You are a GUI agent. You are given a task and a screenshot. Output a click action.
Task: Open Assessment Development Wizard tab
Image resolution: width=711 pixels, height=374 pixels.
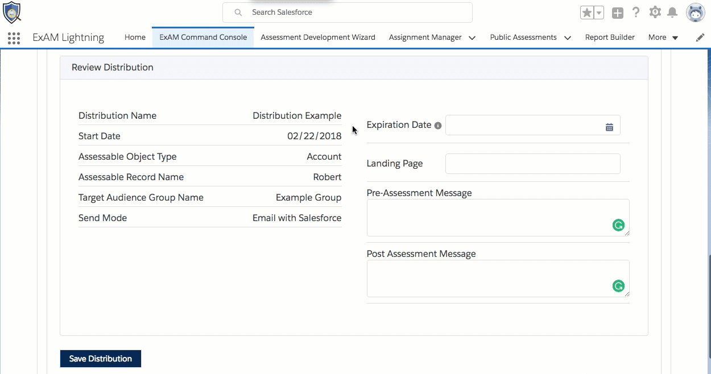coord(318,38)
